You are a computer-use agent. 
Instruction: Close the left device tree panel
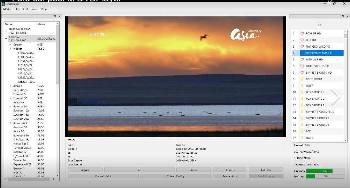tap(59, 16)
